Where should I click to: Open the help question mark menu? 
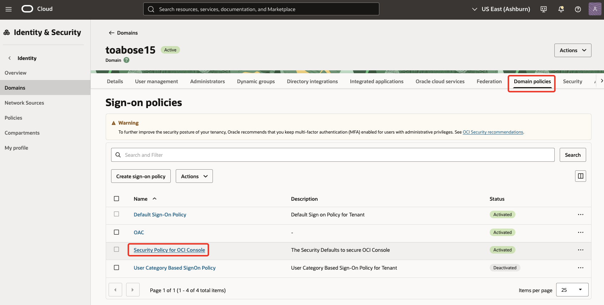[578, 9]
